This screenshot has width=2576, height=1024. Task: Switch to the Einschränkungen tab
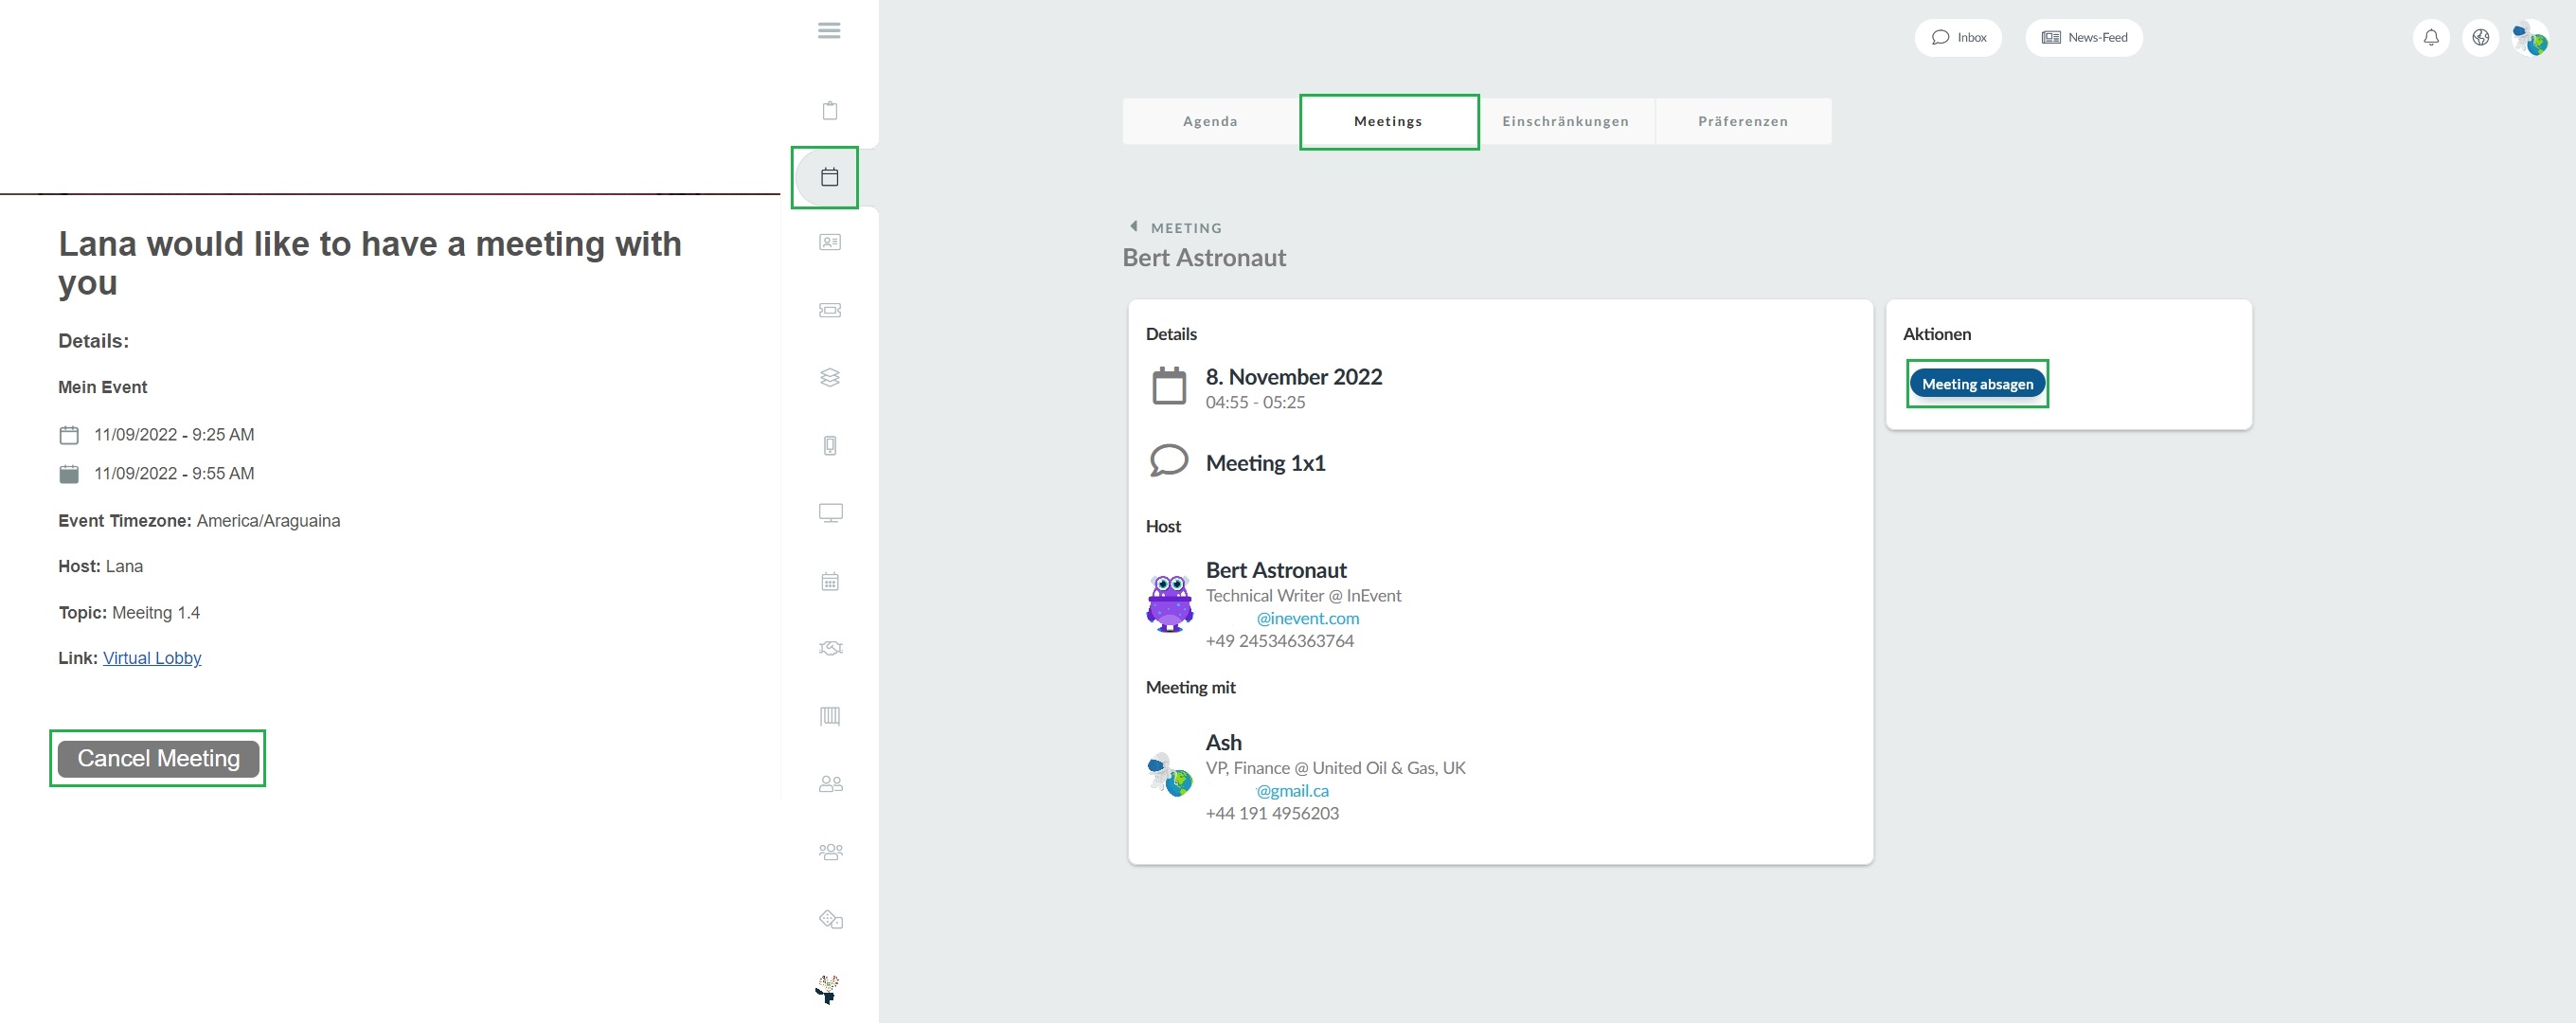1566,121
